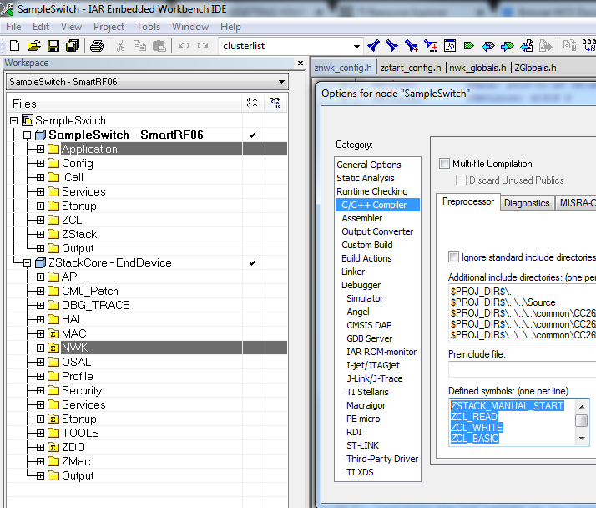
Task: Open workspace configuration dropdown SampleSwitch - SmartRF06
Action: (x=281, y=82)
